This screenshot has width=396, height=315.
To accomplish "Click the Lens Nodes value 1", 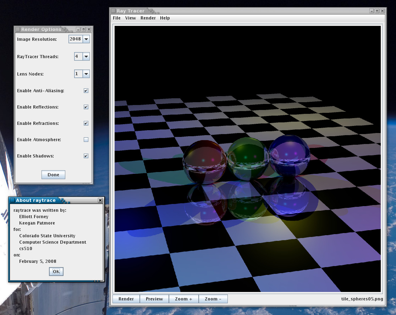I will [x=78, y=74].
